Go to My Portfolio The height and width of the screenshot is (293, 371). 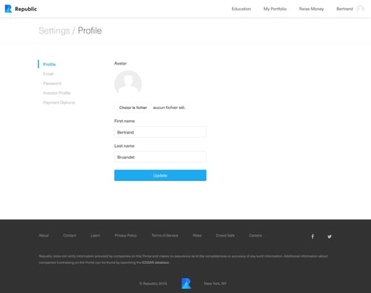point(275,9)
